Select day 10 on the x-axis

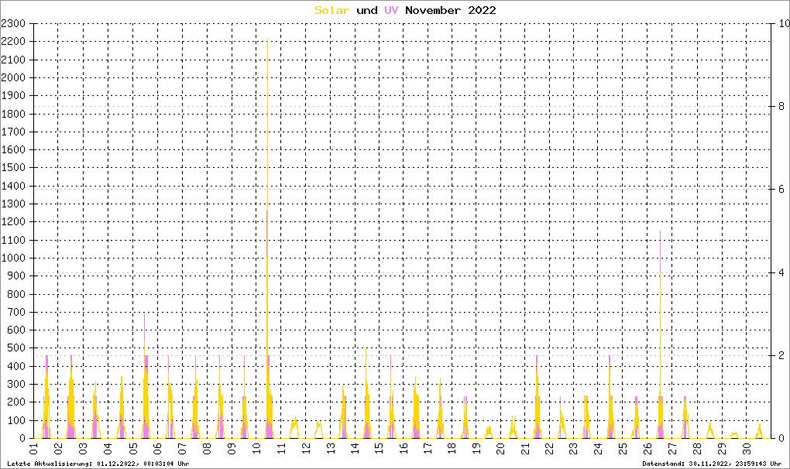[x=256, y=448]
